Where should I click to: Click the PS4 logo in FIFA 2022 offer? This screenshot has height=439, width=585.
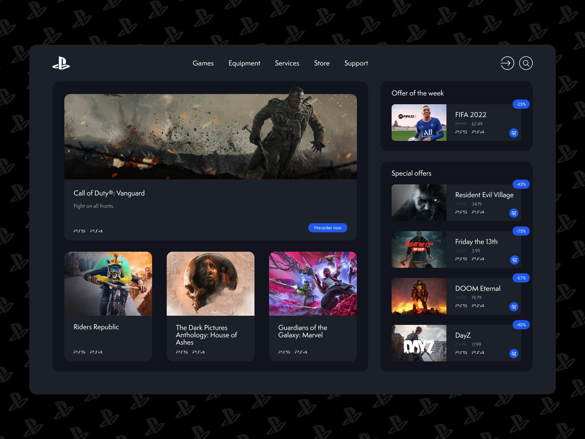(478, 132)
